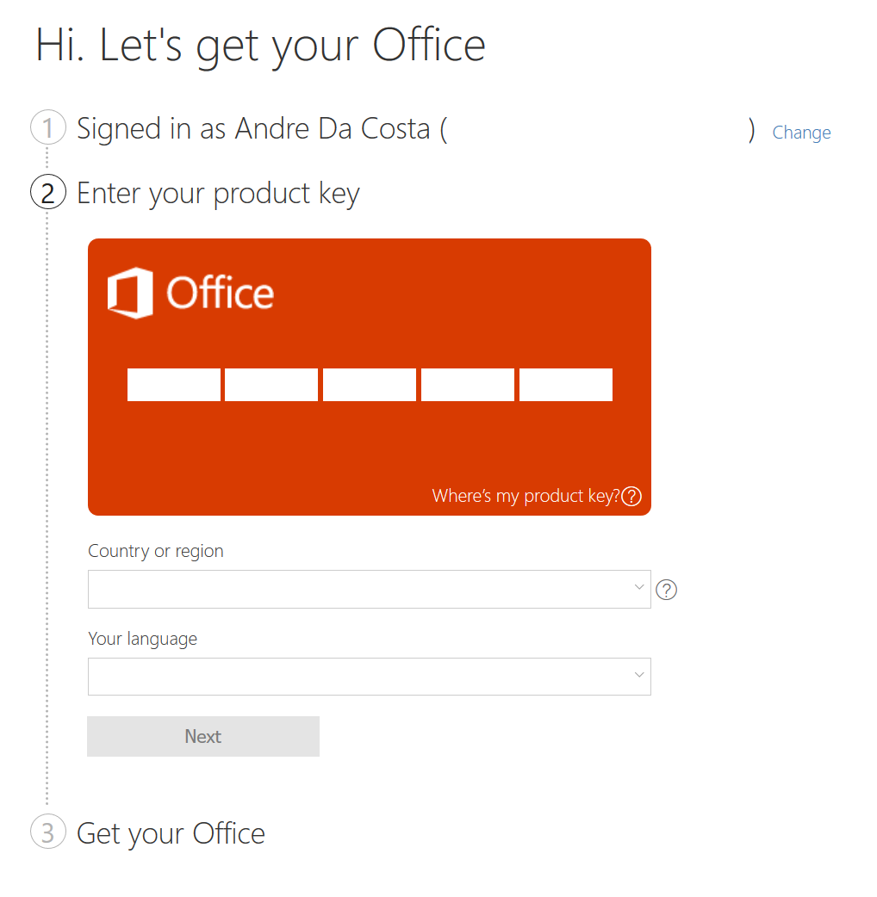877x897 pixels.
Task: Focus the fifth product key box
Action: pyautogui.click(x=566, y=385)
